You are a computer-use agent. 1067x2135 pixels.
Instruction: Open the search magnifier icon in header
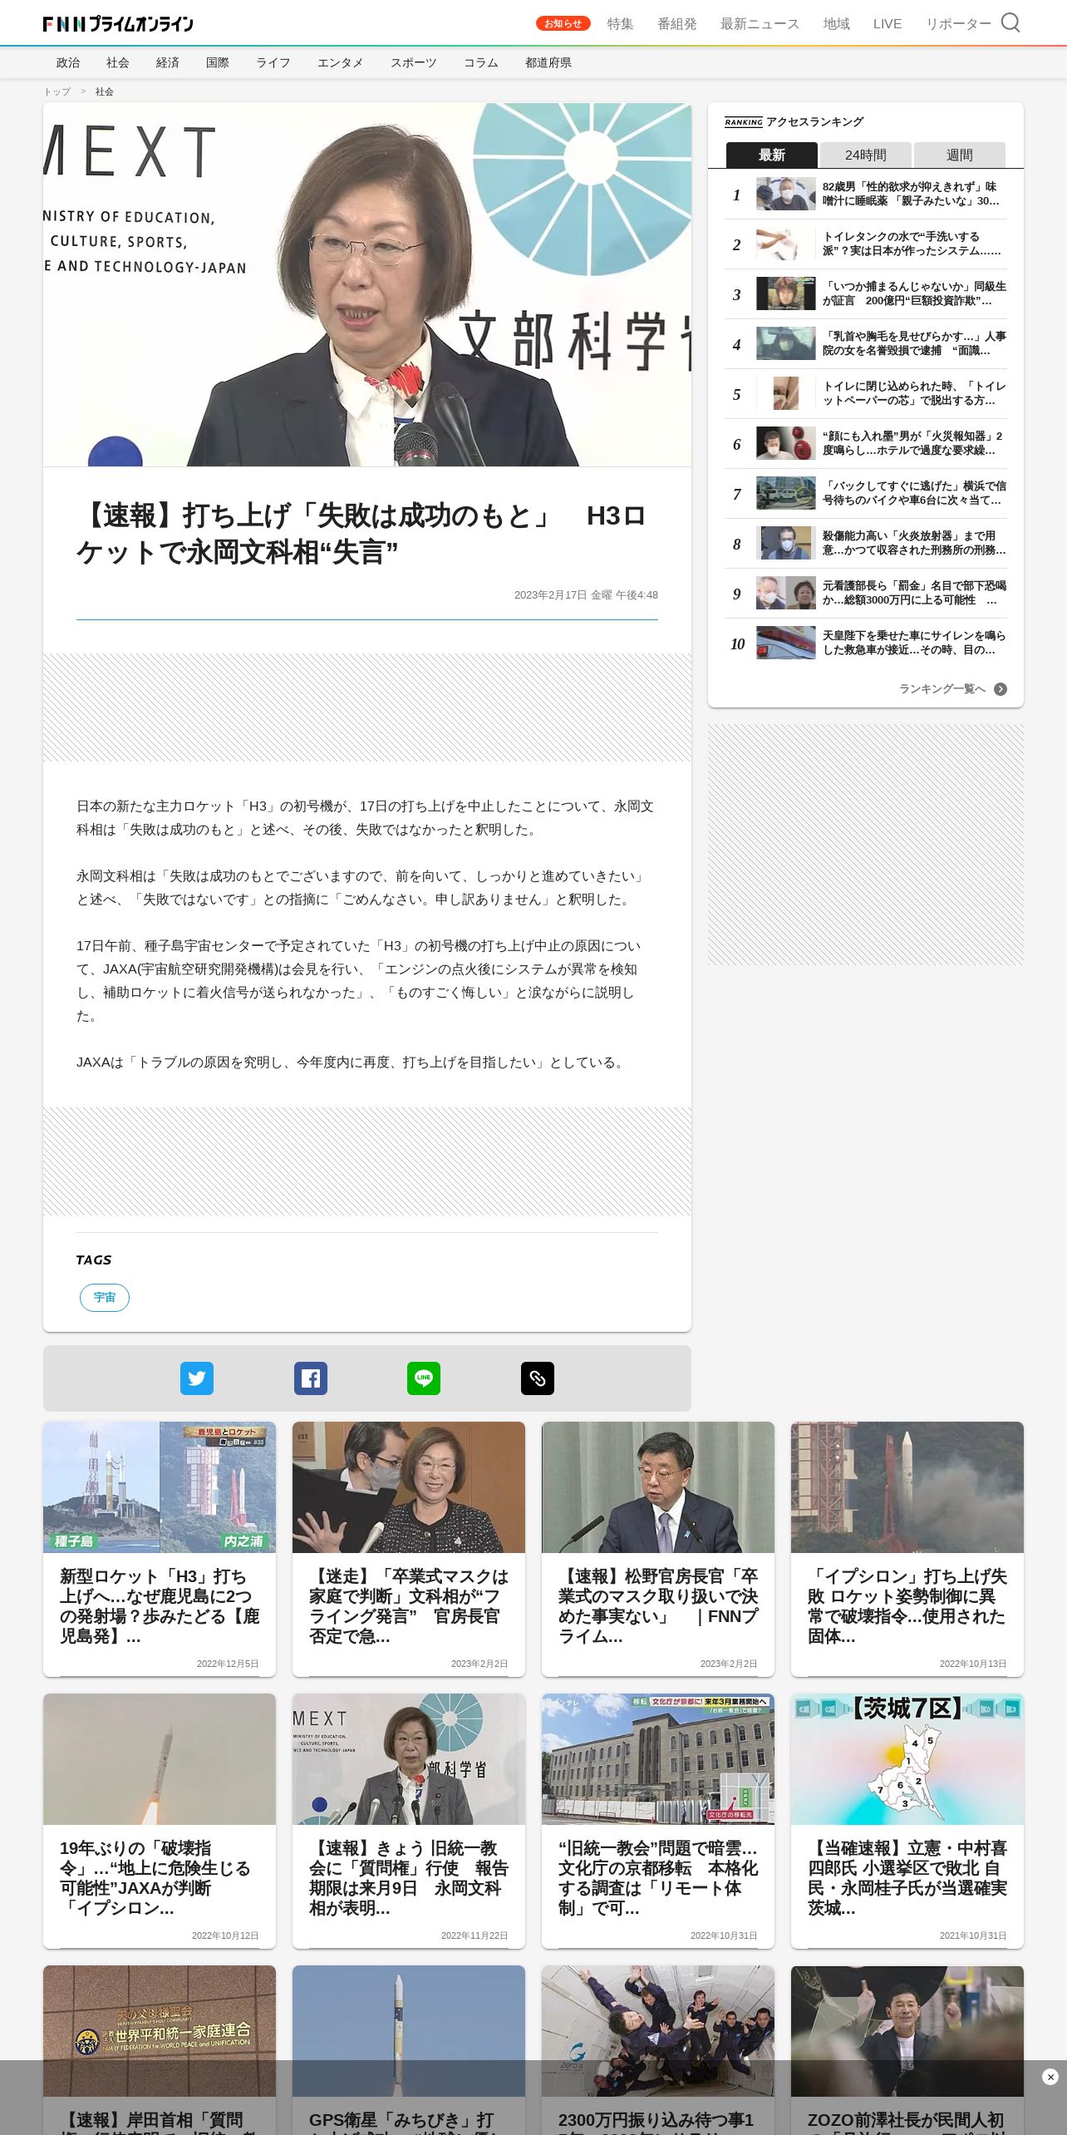(1010, 23)
